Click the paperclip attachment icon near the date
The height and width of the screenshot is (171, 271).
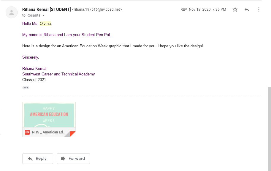[x=184, y=9]
